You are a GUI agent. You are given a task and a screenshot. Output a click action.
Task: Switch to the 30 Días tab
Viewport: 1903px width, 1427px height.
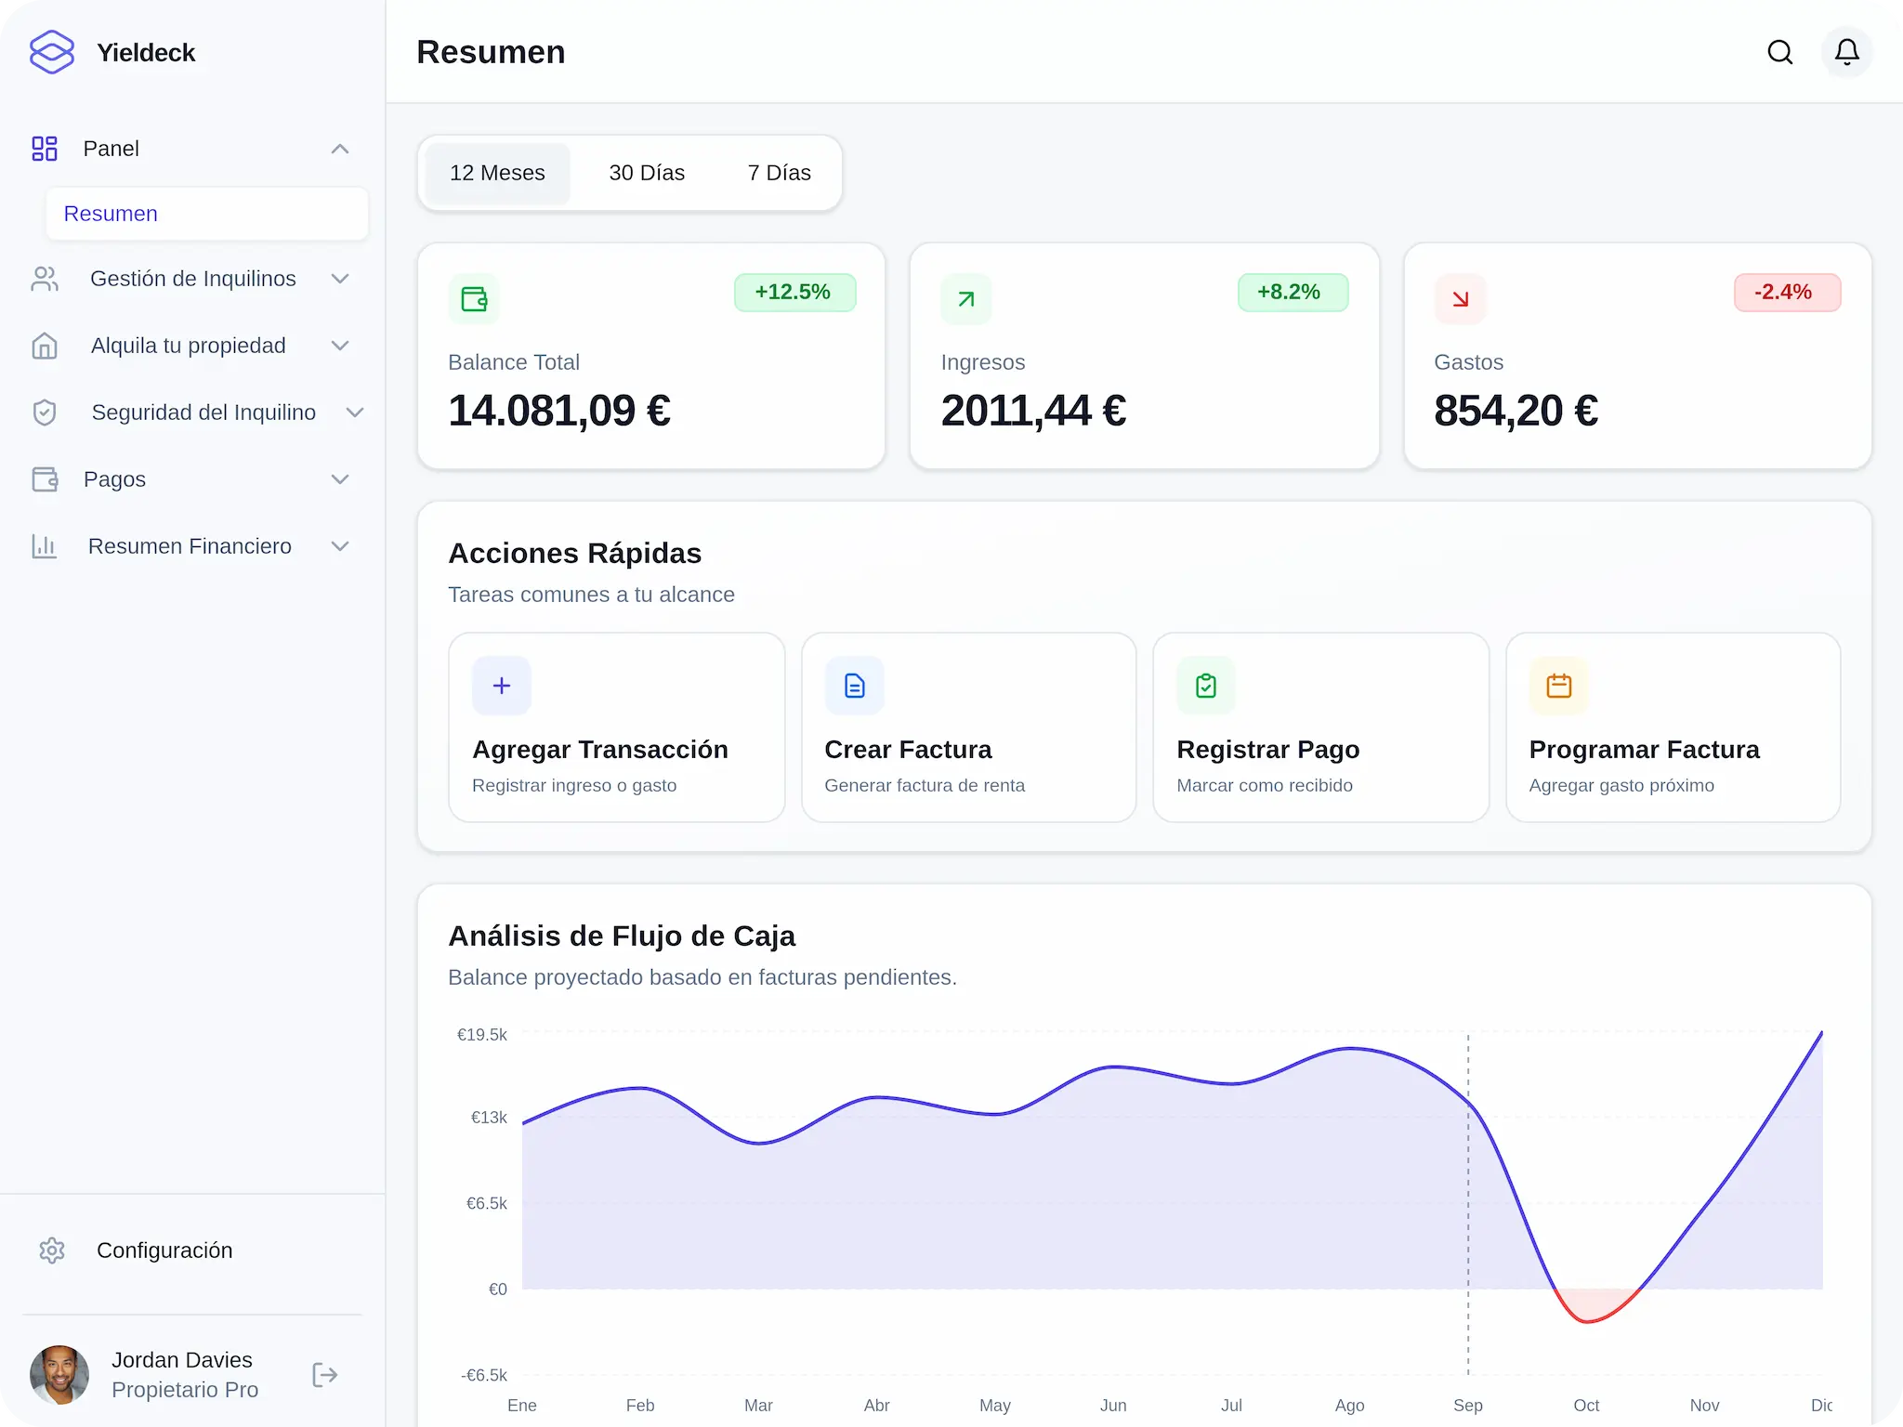tap(647, 173)
